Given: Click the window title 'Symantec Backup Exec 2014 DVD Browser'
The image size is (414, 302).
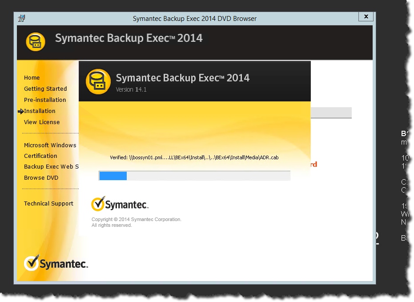Looking at the screenshot, I should (x=195, y=19).
